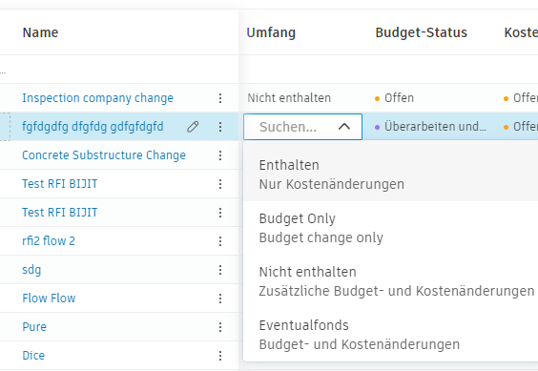Open kebab menu for Inspection company change
The height and width of the screenshot is (371, 538).
click(x=220, y=98)
